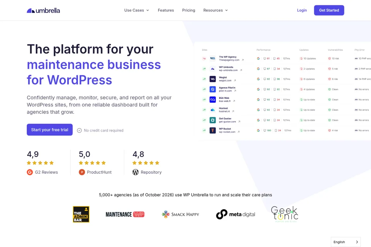Click the checkmark icon beside No credit card required

click(x=79, y=130)
